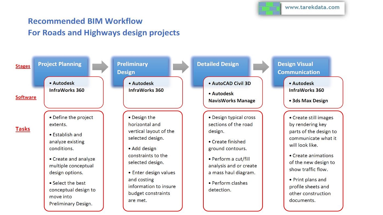The image size is (383, 215).
Task: Click 'Autodesk InfraWorks 360' under Project Planning
Action: click(x=67, y=87)
